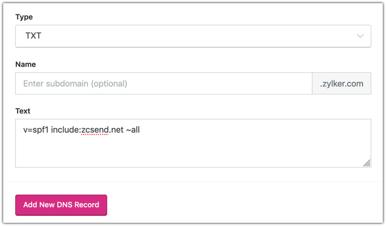The height and width of the screenshot is (226, 386).
Task: Click the Enter subdomain (optional) placeholder
Action: pos(75,83)
